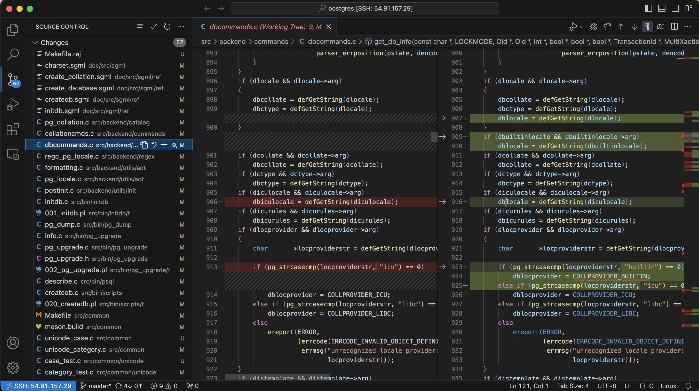Open the Extensions view

[x=12, y=129]
